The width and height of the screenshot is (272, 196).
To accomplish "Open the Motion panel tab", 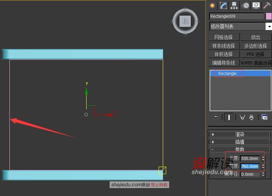I will tap(246, 6).
